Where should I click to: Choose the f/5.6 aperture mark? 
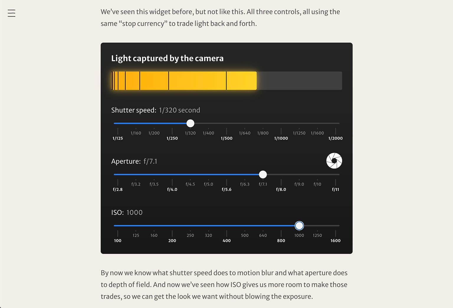[x=226, y=189]
